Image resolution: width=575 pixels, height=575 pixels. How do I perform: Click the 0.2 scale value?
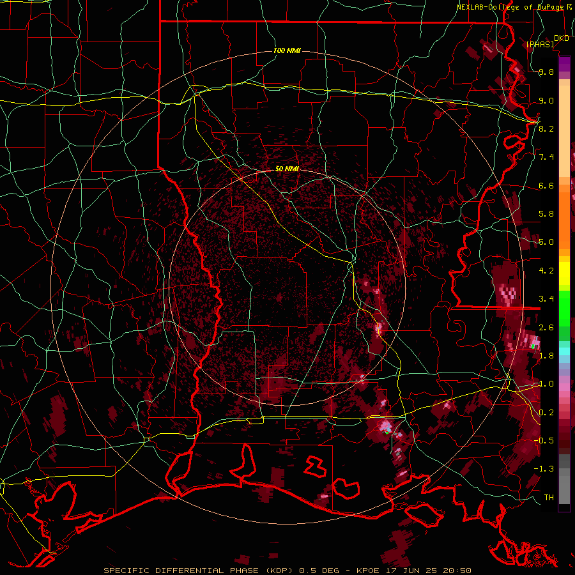[x=546, y=413]
